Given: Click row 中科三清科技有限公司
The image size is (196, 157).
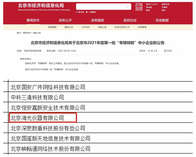Looking at the screenshot, I should click(x=37, y=97).
